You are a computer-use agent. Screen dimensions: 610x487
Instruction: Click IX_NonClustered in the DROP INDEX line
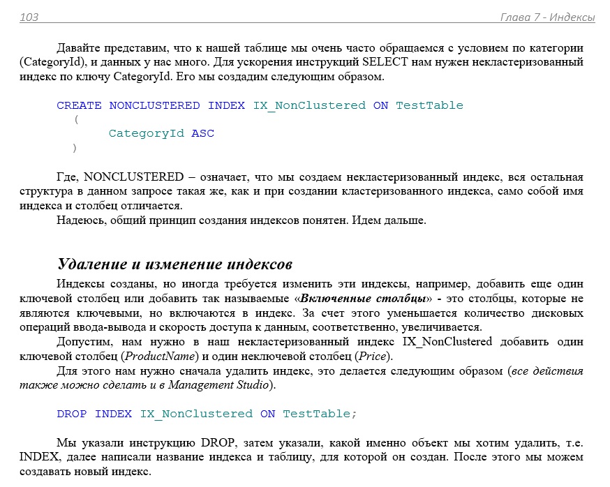pyautogui.click(x=196, y=414)
